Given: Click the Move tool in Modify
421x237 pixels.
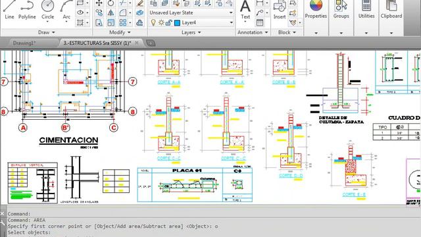Looking at the screenshot, I should coord(99,3).
